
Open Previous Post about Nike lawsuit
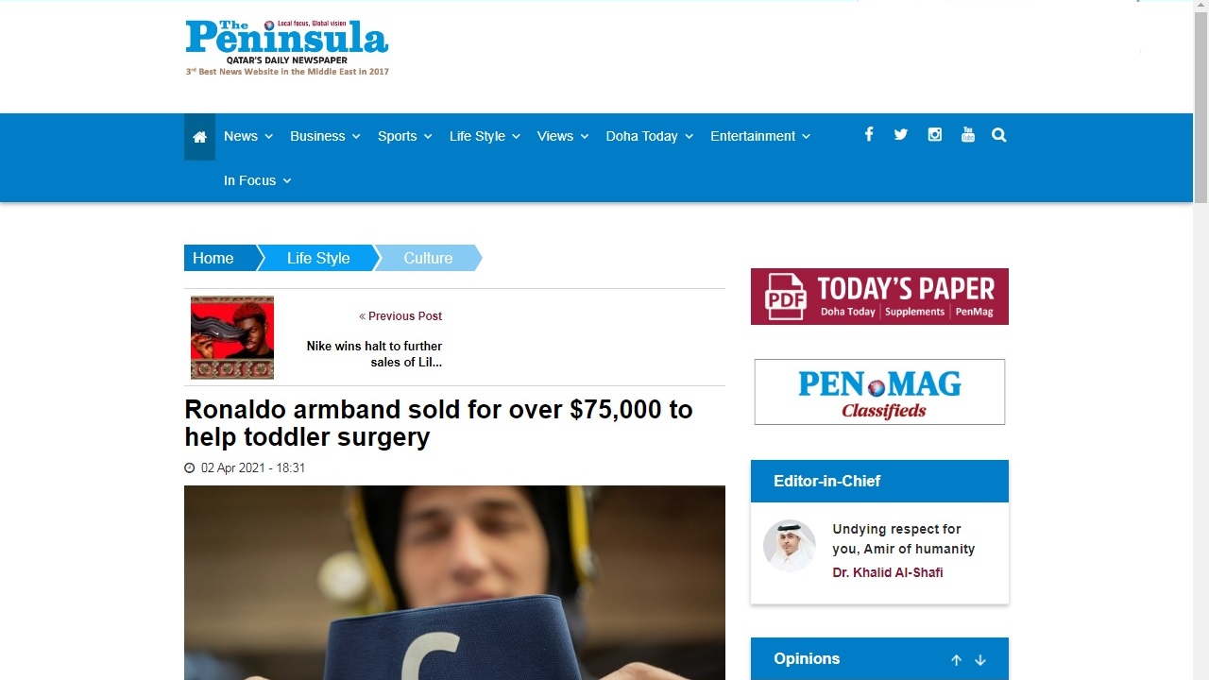tap(374, 354)
